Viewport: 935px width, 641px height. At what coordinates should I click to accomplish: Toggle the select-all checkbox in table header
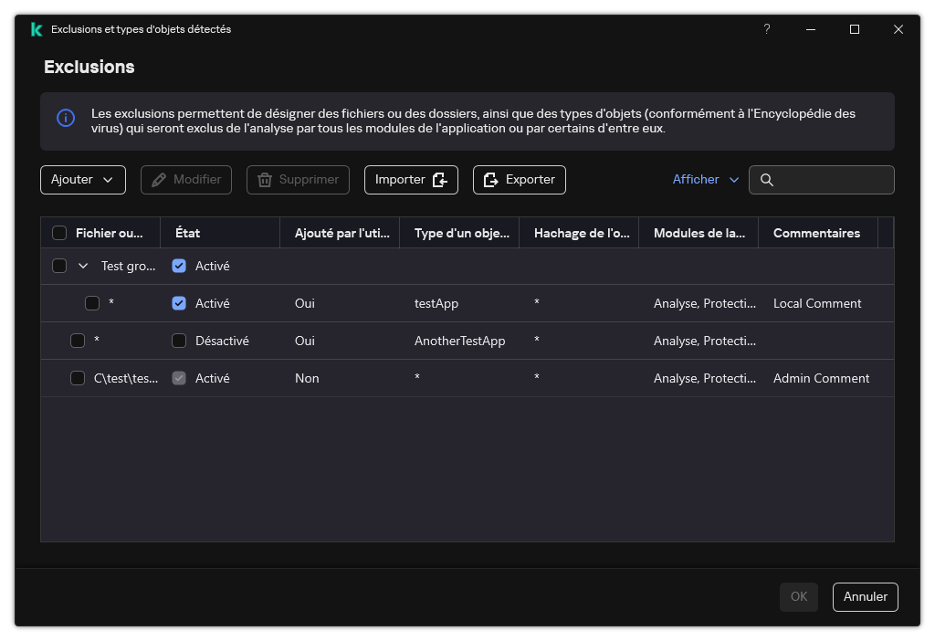[x=59, y=233]
